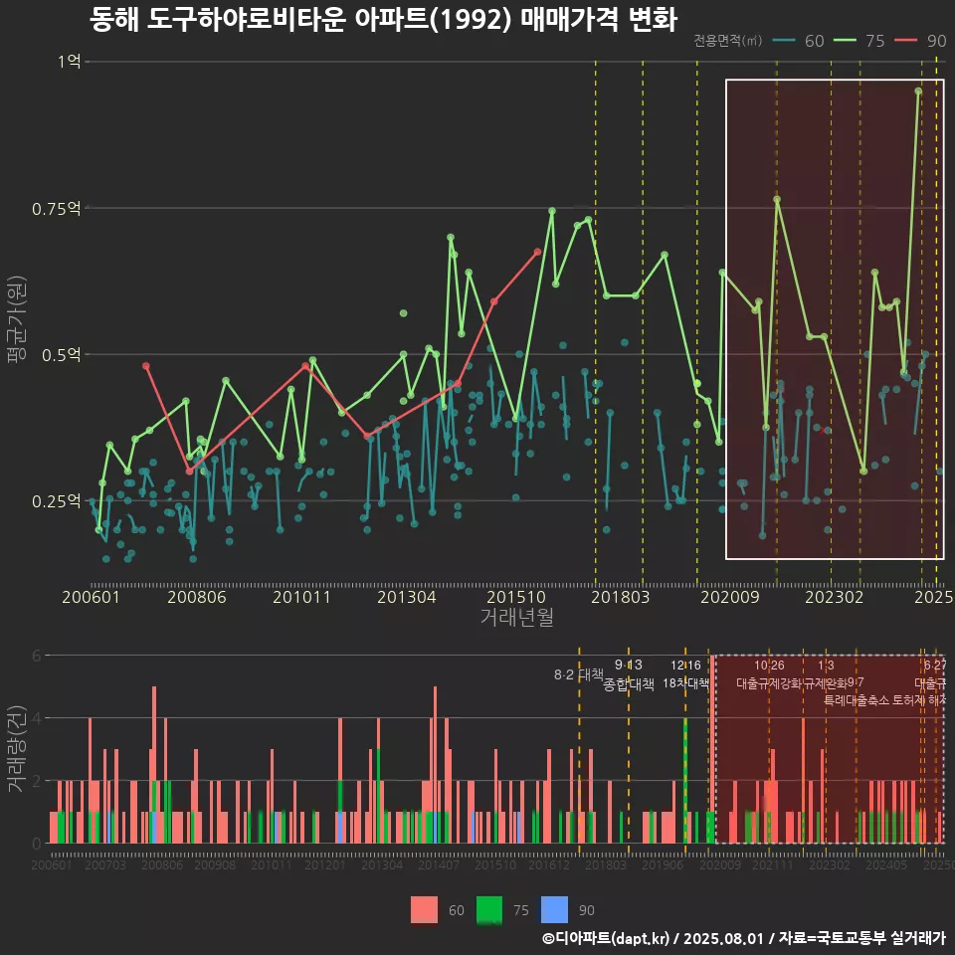Viewport: 955px width, 955px height.
Task: Click the 0.75억 label on price axis
Action: 56,209
